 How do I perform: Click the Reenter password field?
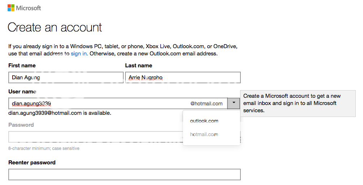click(124, 175)
